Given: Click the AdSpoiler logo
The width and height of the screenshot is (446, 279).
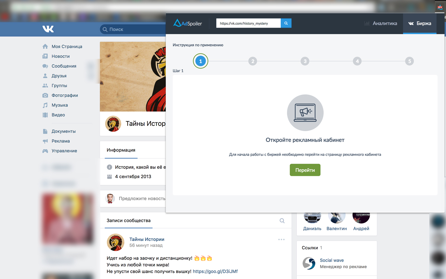Looking at the screenshot, I should tap(187, 23).
